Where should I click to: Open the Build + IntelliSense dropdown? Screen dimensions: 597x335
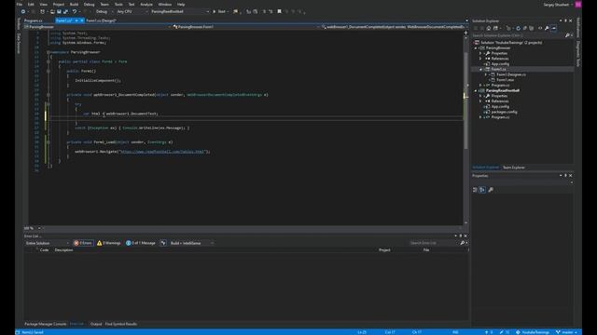191,243
